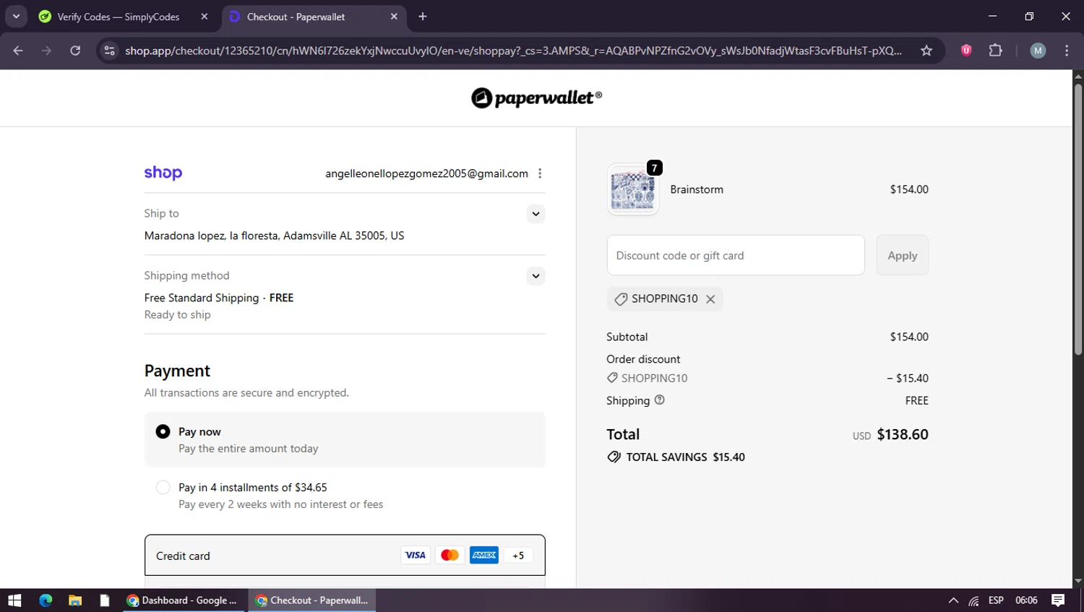Click the Apply discount button

point(903,255)
